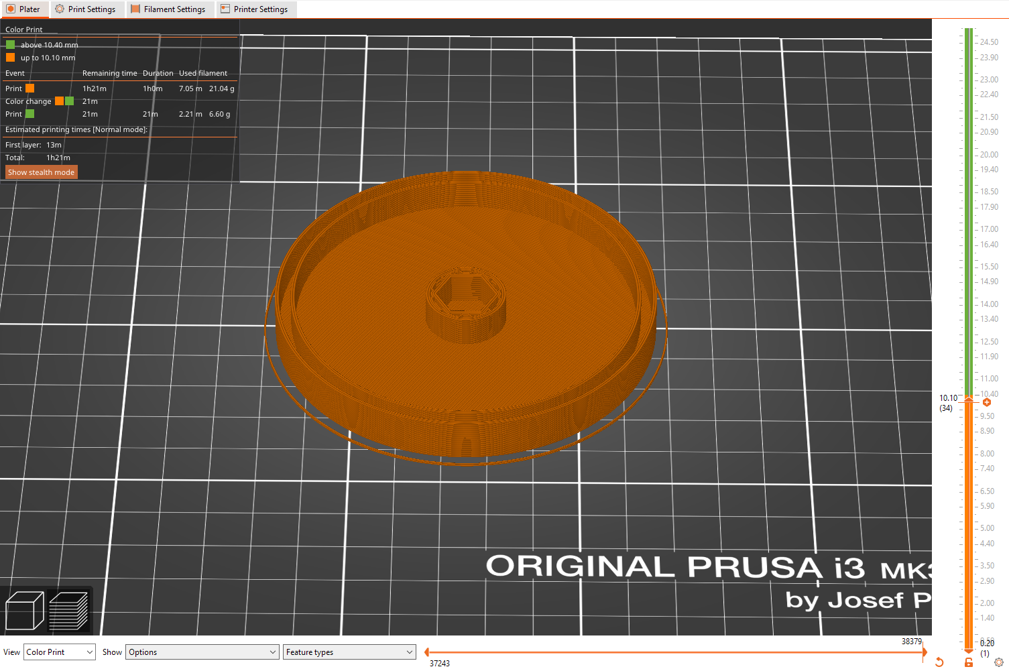The image size is (1009, 669).
Task: Click the 'Color Print' legend heading
Action: pos(24,29)
